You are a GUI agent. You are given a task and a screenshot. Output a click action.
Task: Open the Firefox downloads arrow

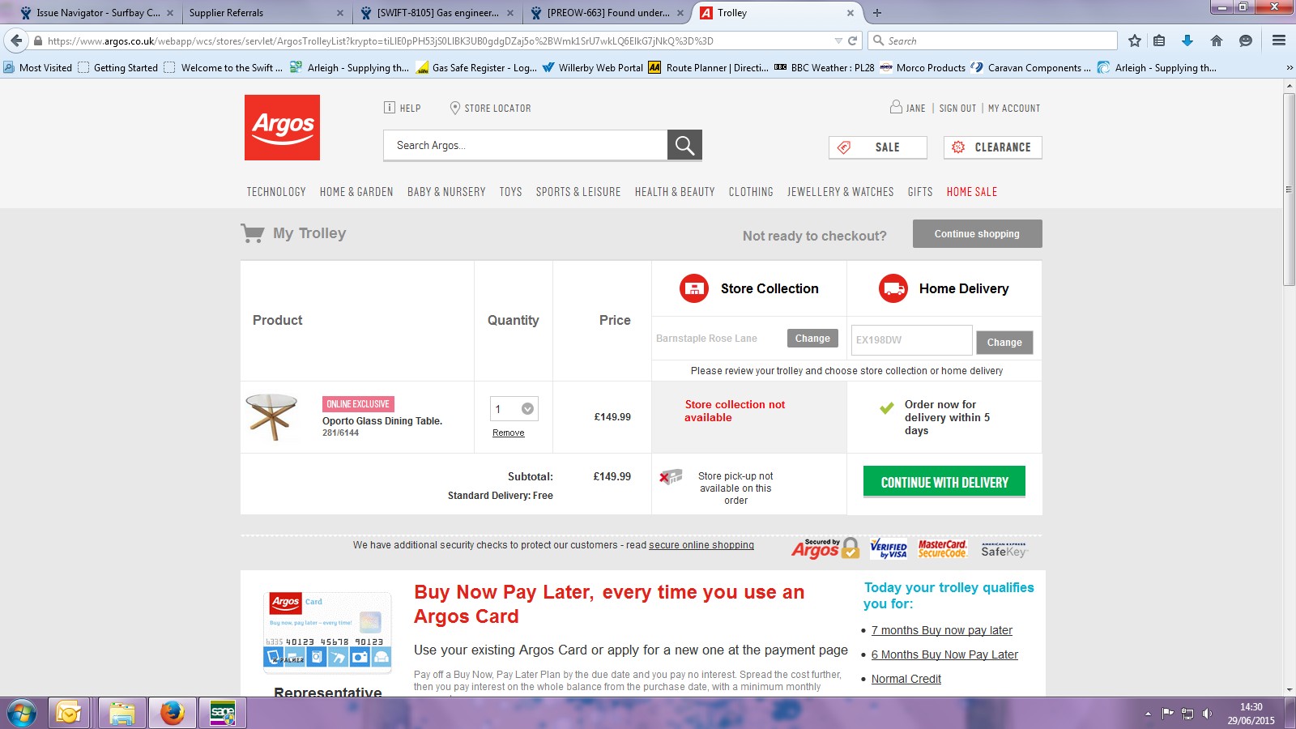[1187, 40]
